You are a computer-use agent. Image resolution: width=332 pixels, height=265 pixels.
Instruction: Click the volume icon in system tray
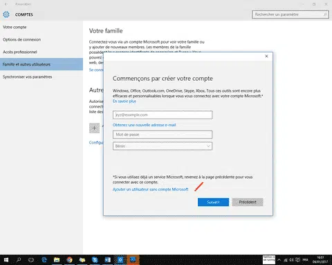(x=291, y=260)
